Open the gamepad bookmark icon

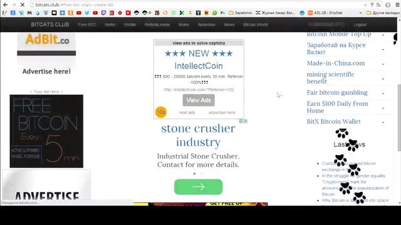(29, 12)
